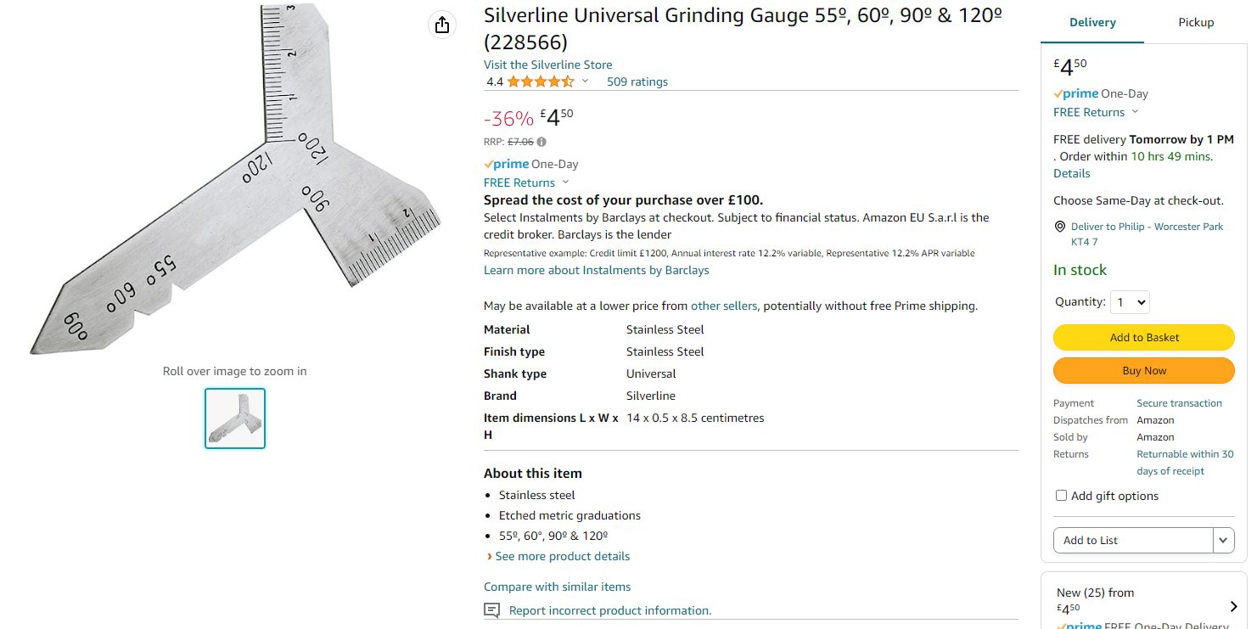Open the 509 ratings link

pos(637,81)
